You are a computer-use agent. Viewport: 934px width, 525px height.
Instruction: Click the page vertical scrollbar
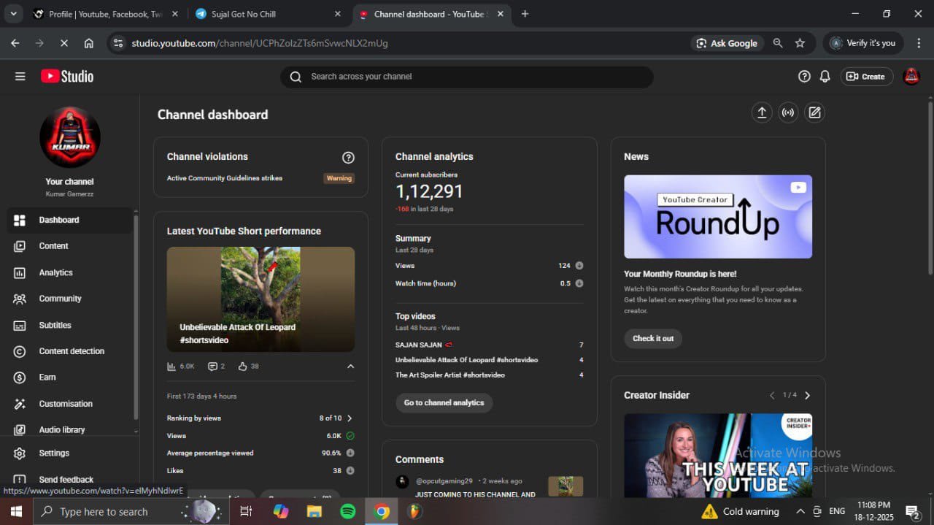click(928, 190)
